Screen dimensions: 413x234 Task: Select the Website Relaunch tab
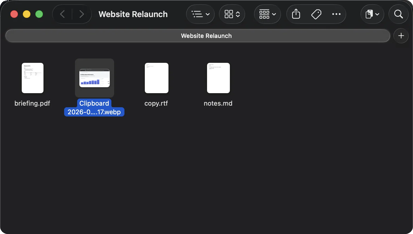click(x=198, y=36)
